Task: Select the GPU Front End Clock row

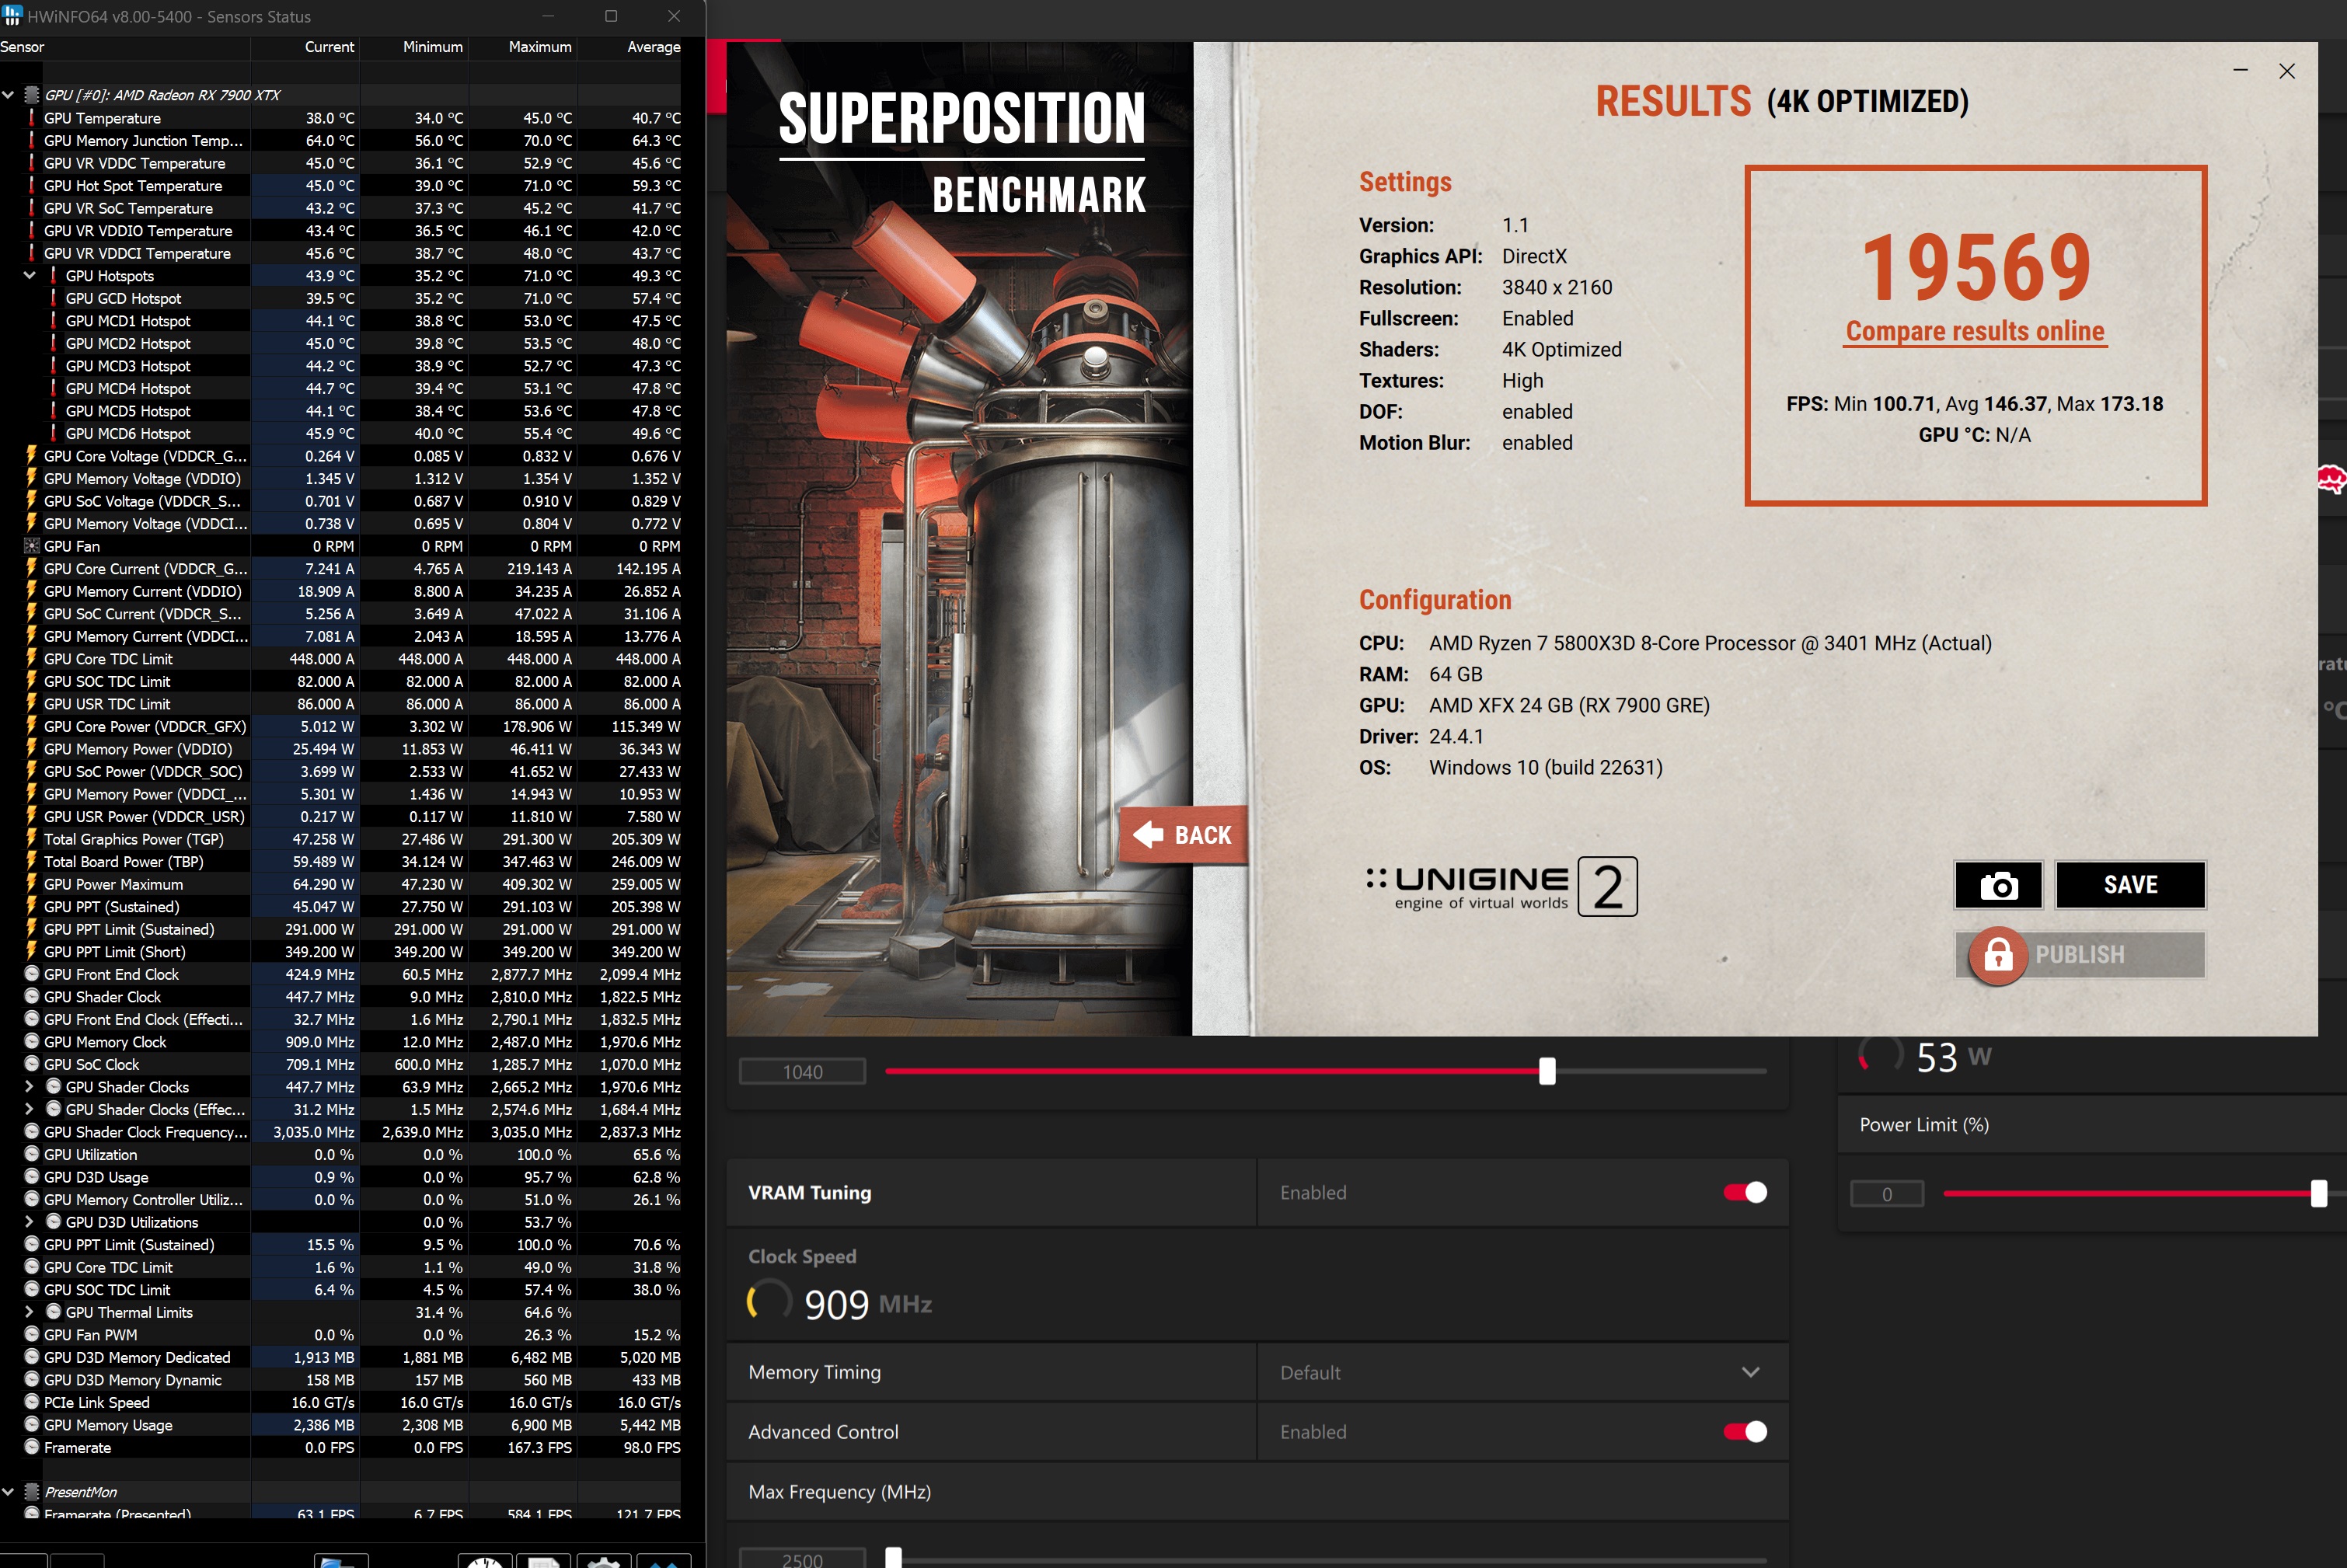Action: 340,974
